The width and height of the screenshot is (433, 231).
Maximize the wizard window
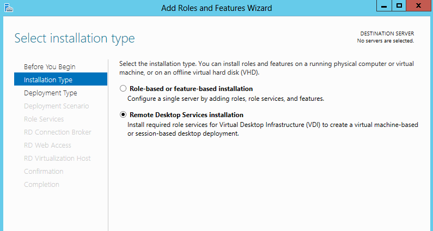pos(399,5)
